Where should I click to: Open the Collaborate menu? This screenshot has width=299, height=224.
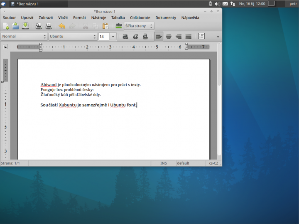[140, 17]
